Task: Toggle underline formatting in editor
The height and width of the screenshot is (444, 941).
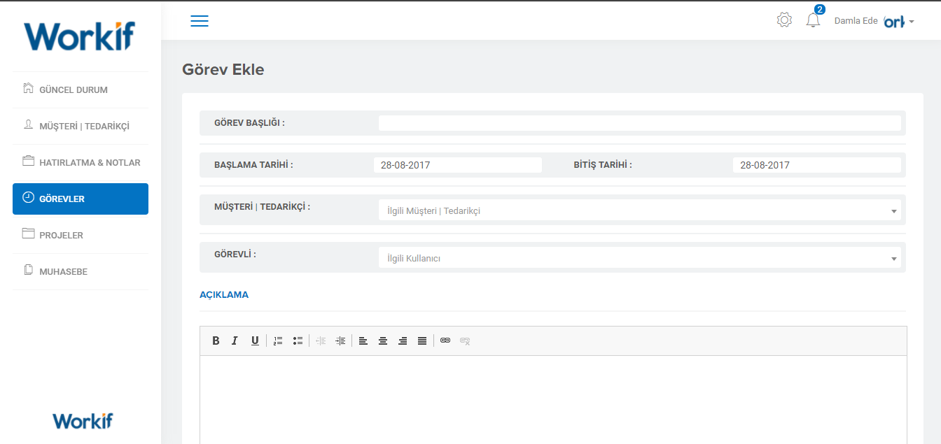Action: pos(255,341)
